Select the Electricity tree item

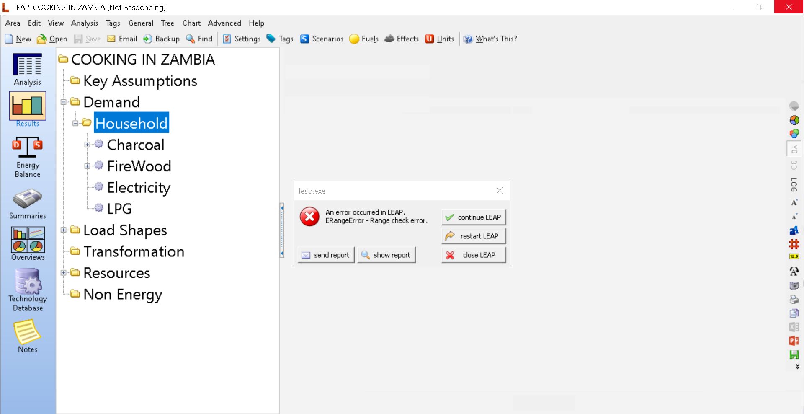tap(139, 187)
